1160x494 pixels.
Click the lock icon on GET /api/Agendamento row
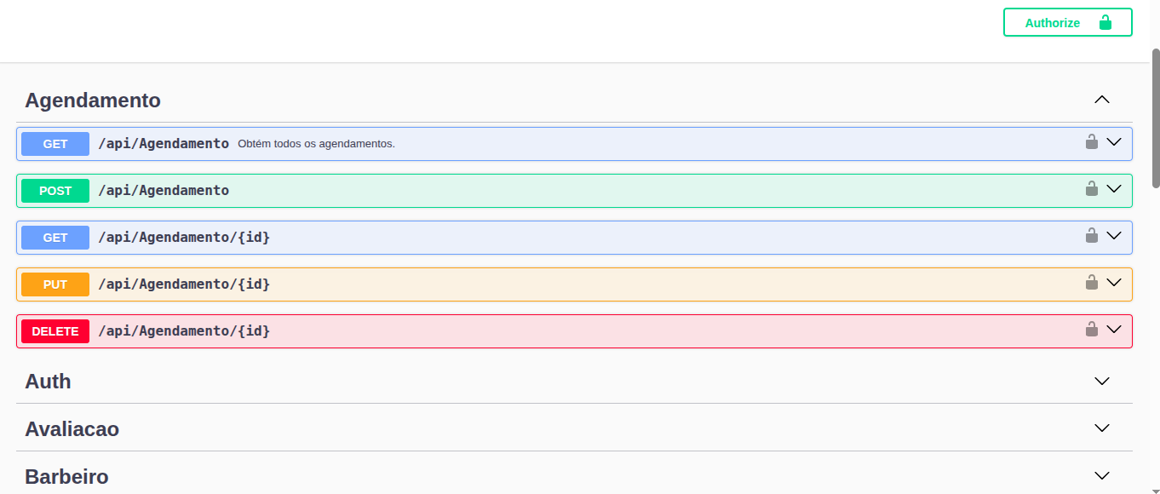1091,142
